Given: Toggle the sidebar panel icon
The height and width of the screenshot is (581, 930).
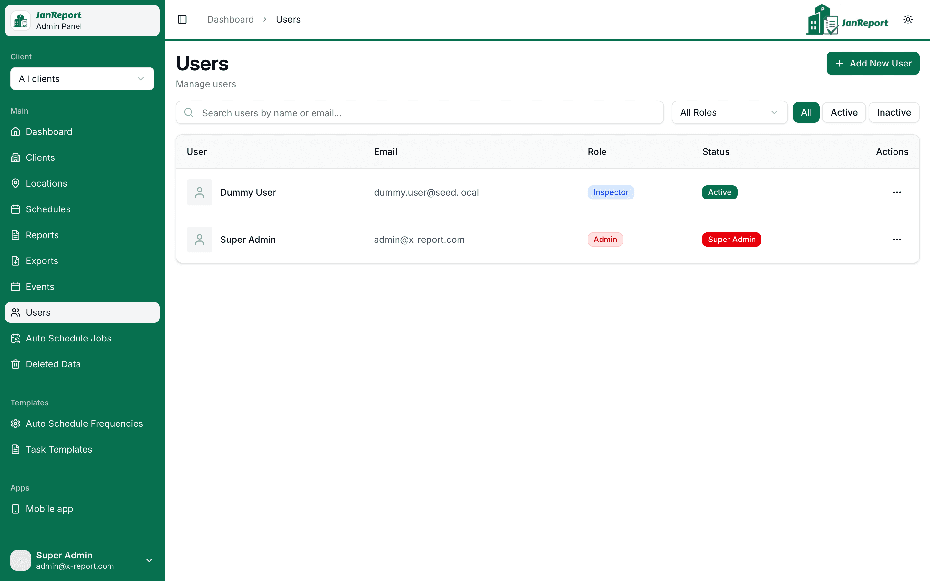Looking at the screenshot, I should (x=182, y=19).
